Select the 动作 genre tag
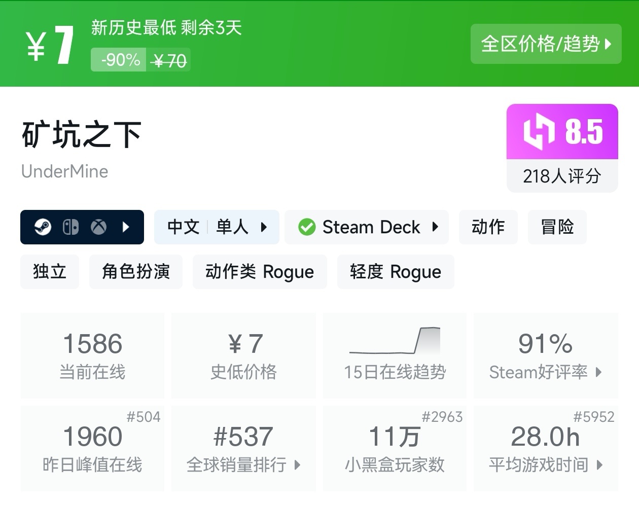 (x=488, y=227)
